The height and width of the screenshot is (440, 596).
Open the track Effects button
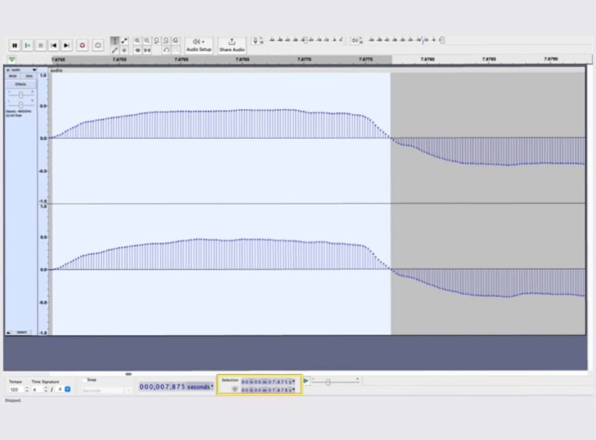pyautogui.click(x=21, y=84)
